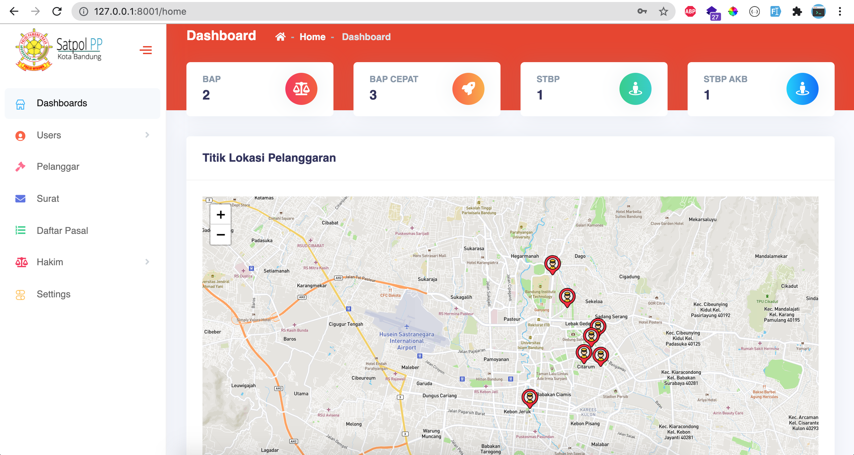Click the map marker near Hegarmanah
854x455 pixels.
pyautogui.click(x=552, y=264)
